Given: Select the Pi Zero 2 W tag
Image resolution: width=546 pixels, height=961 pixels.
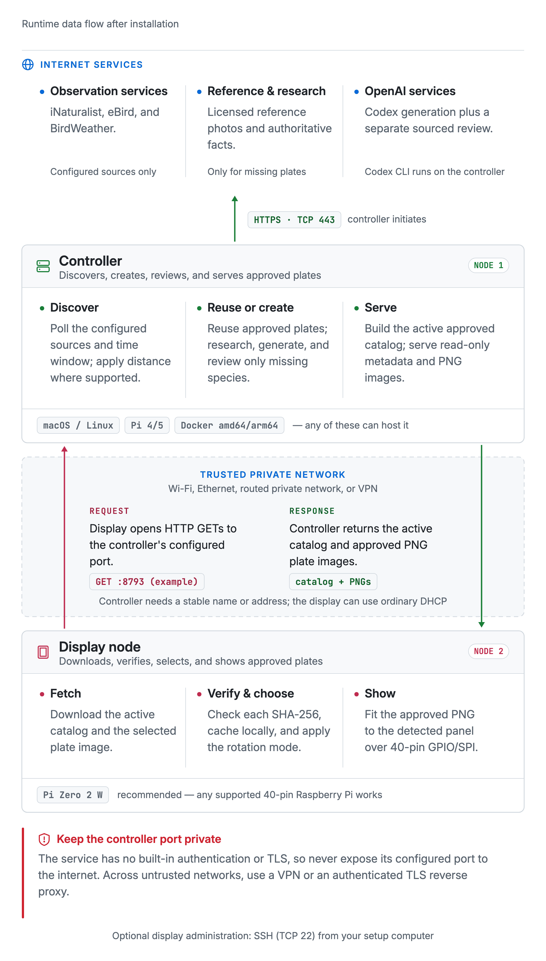Looking at the screenshot, I should 73,795.
